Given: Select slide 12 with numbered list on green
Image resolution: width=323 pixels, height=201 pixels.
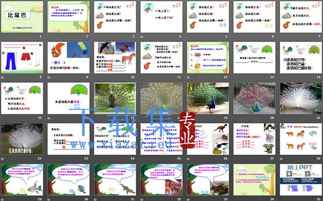Looking at the screenshot, I should [x=208, y=57].
